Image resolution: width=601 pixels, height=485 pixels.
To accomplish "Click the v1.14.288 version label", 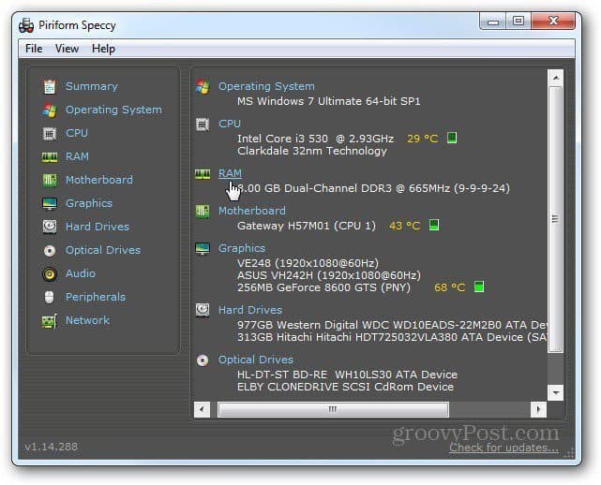I will click(x=52, y=447).
